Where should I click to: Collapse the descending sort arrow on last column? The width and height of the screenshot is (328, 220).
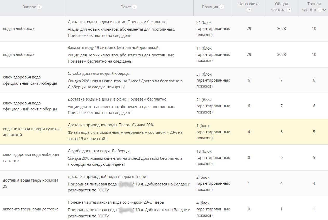coord(324,10)
